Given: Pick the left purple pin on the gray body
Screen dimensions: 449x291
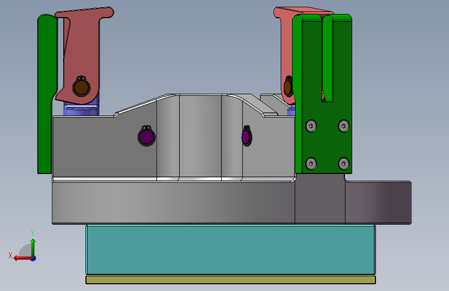Looking at the screenshot, I should coord(147,136).
